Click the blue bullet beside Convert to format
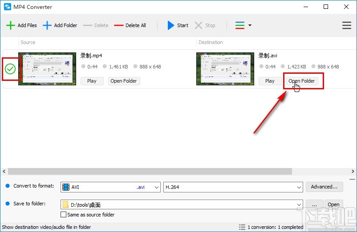Image resolution: width=357 pixels, height=232 pixels. tap(7, 186)
